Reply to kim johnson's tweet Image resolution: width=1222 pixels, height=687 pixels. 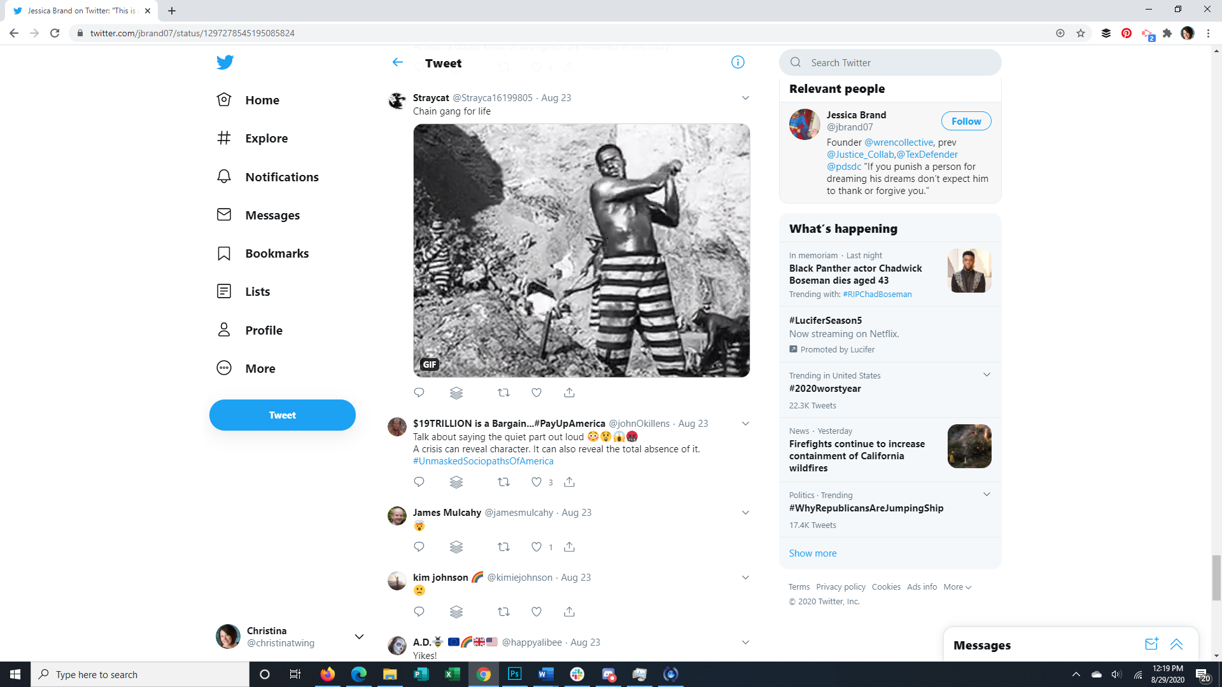[419, 612]
